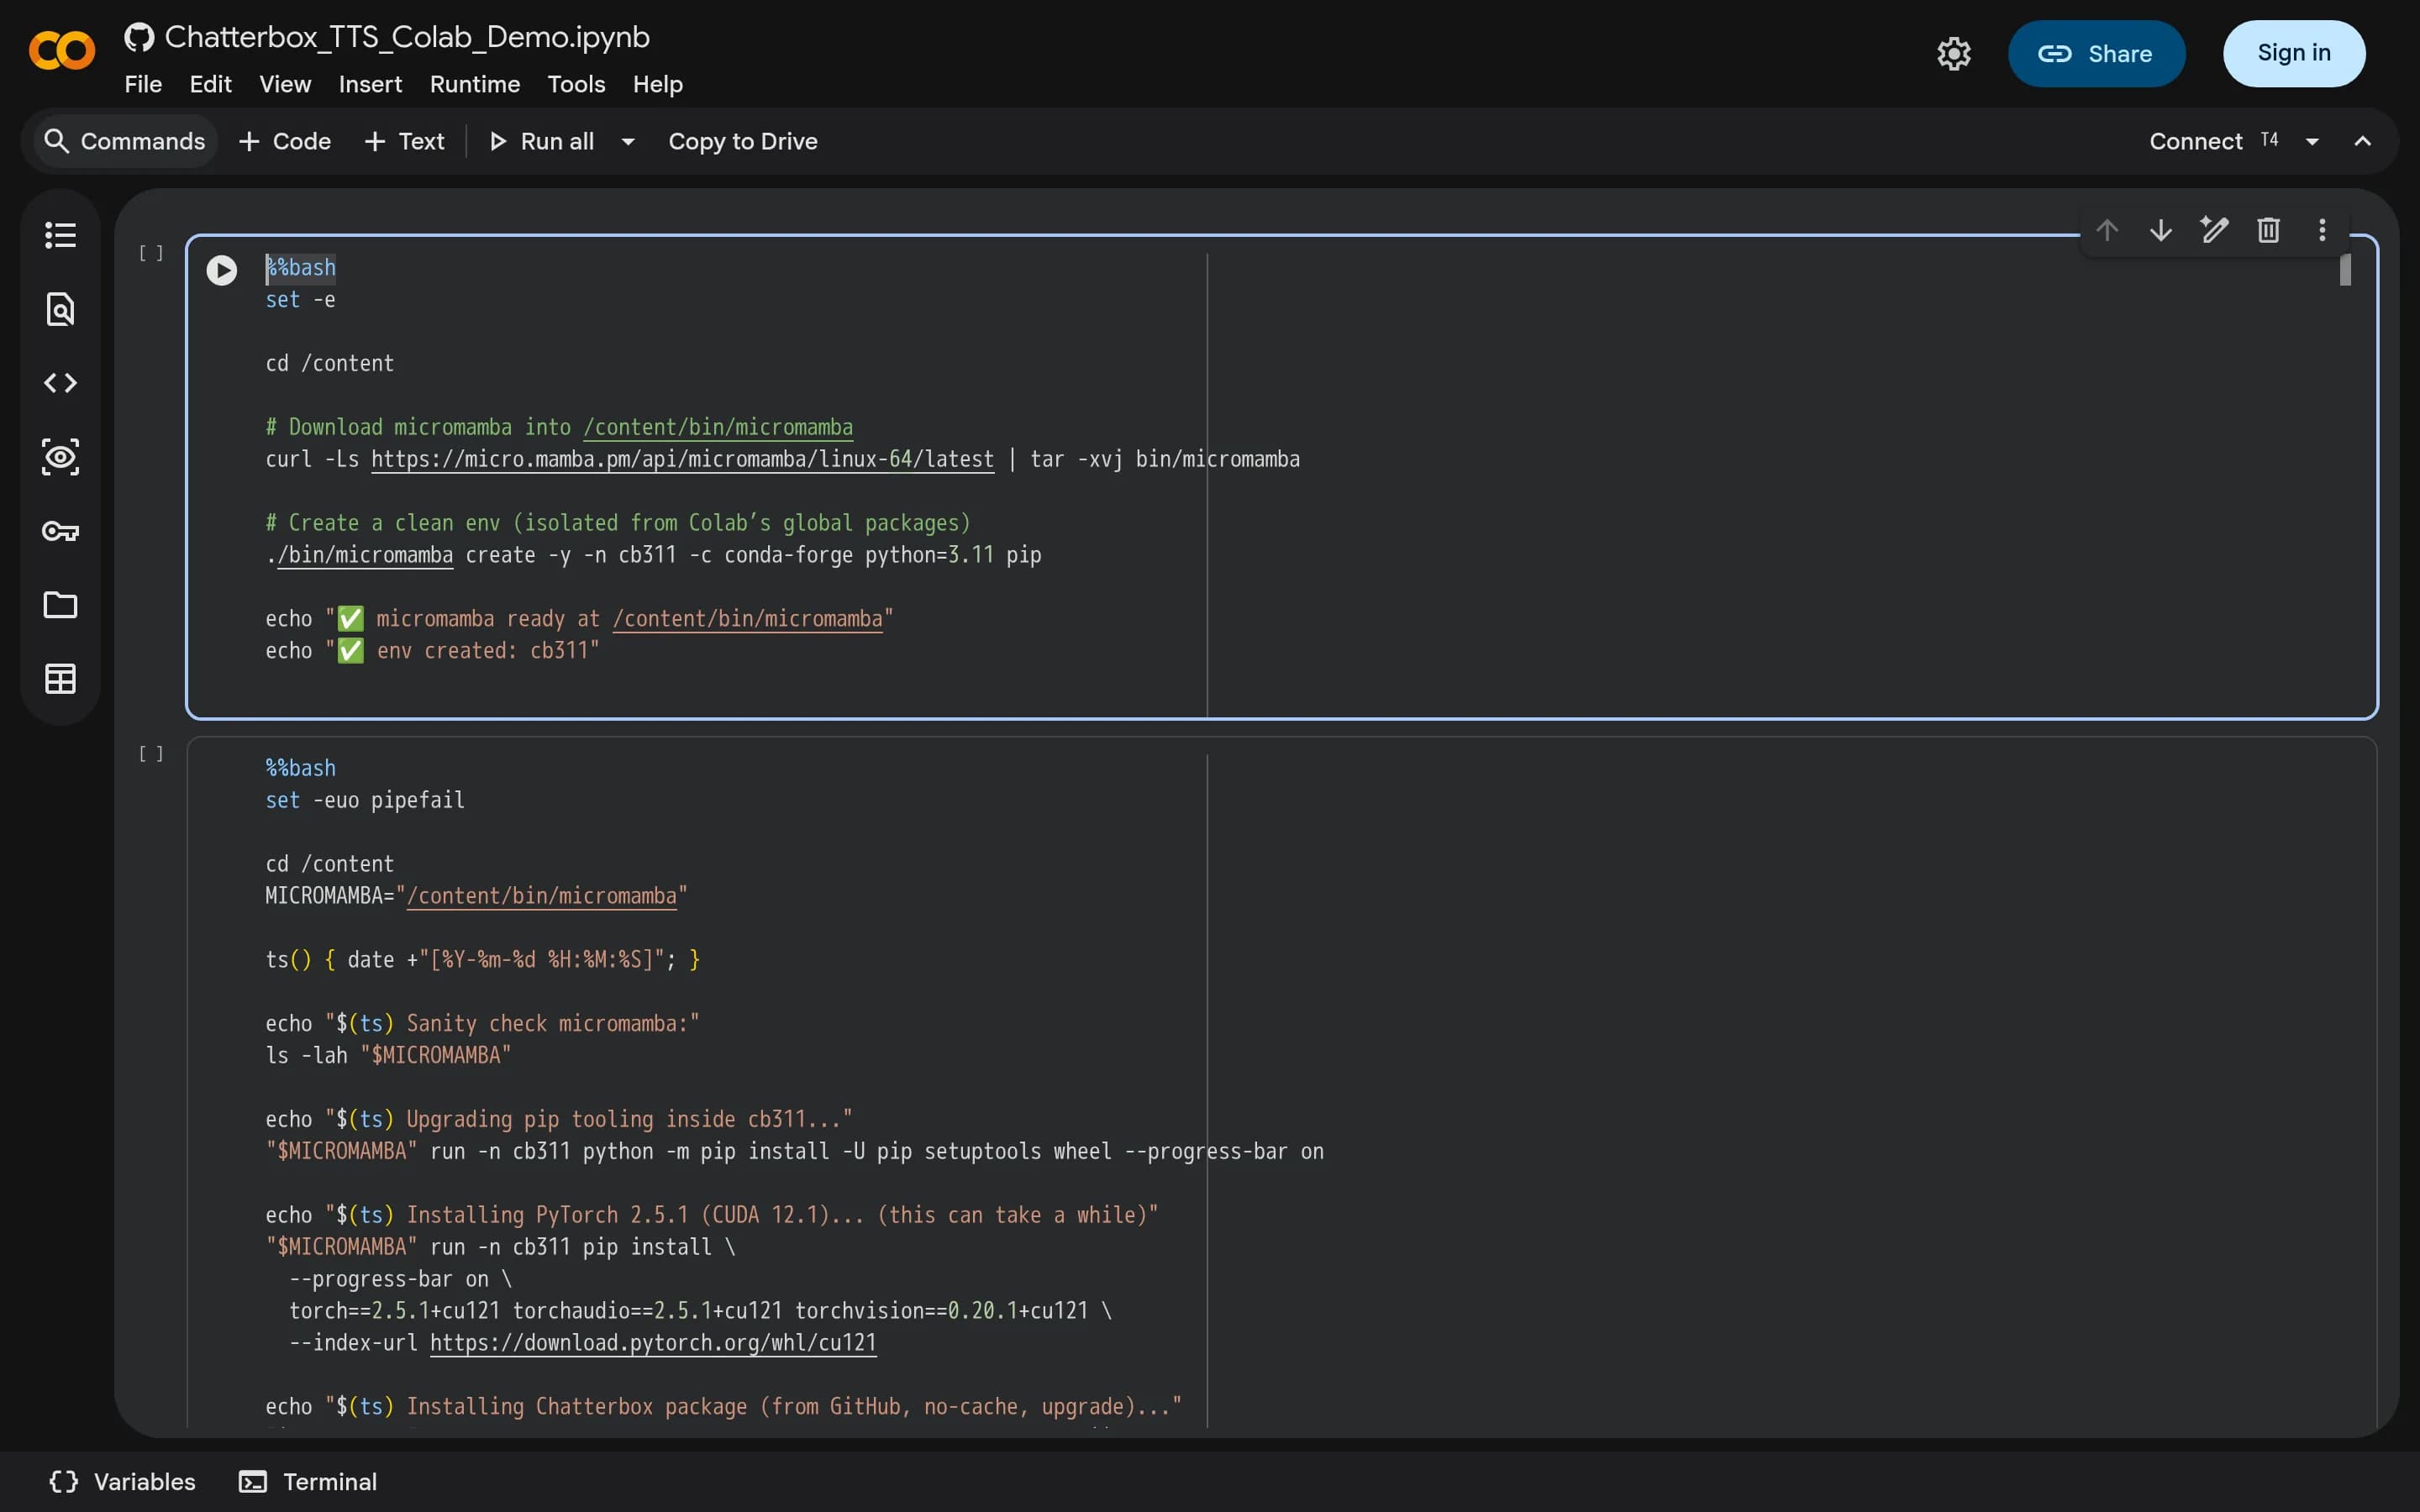
Task: Click Run all
Action: [x=542, y=141]
